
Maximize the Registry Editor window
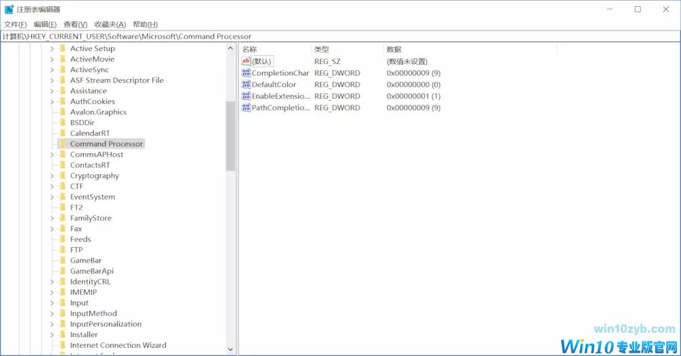(637, 9)
